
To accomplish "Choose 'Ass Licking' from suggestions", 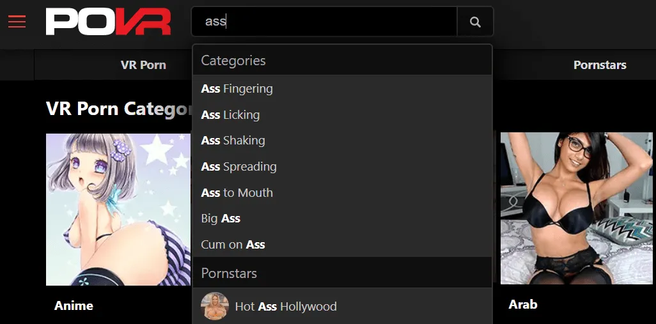I will [x=231, y=115].
